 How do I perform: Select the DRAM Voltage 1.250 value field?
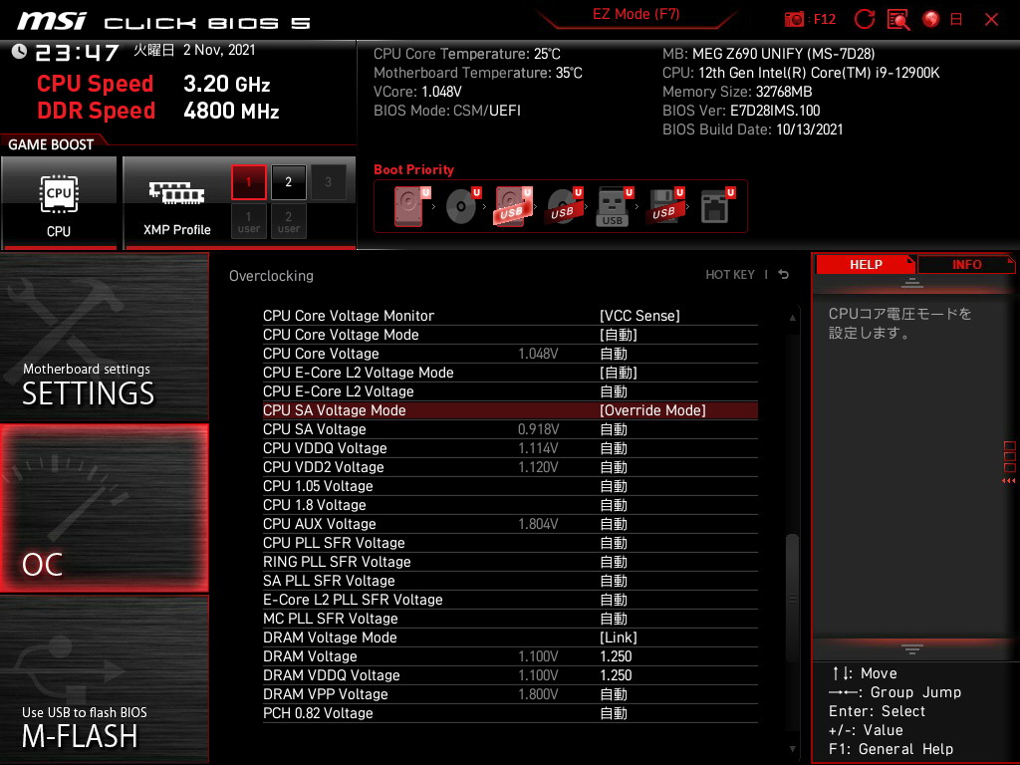coord(616,656)
